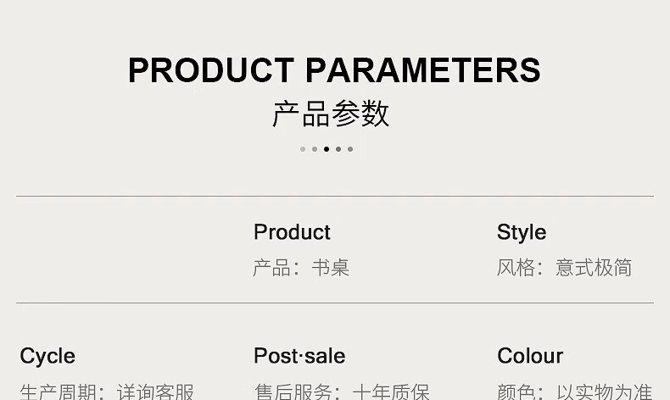670x400 pixels.
Task: Select the second pagination dot
Action: tap(315, 149)
